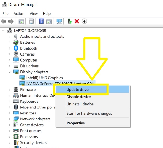Expand the Bluetooth chevron
This screenshot has width=163, height=148.
[x=10, y=48]
